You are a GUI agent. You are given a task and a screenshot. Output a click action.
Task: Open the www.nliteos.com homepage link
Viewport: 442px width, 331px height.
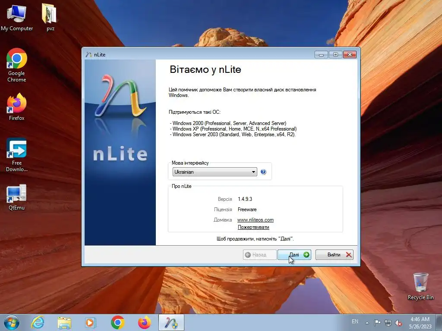click(x=256, y=220)
